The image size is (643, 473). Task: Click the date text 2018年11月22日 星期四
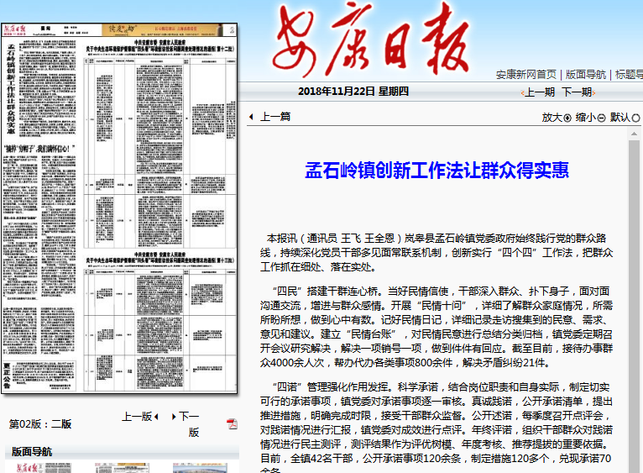point(353,91)
